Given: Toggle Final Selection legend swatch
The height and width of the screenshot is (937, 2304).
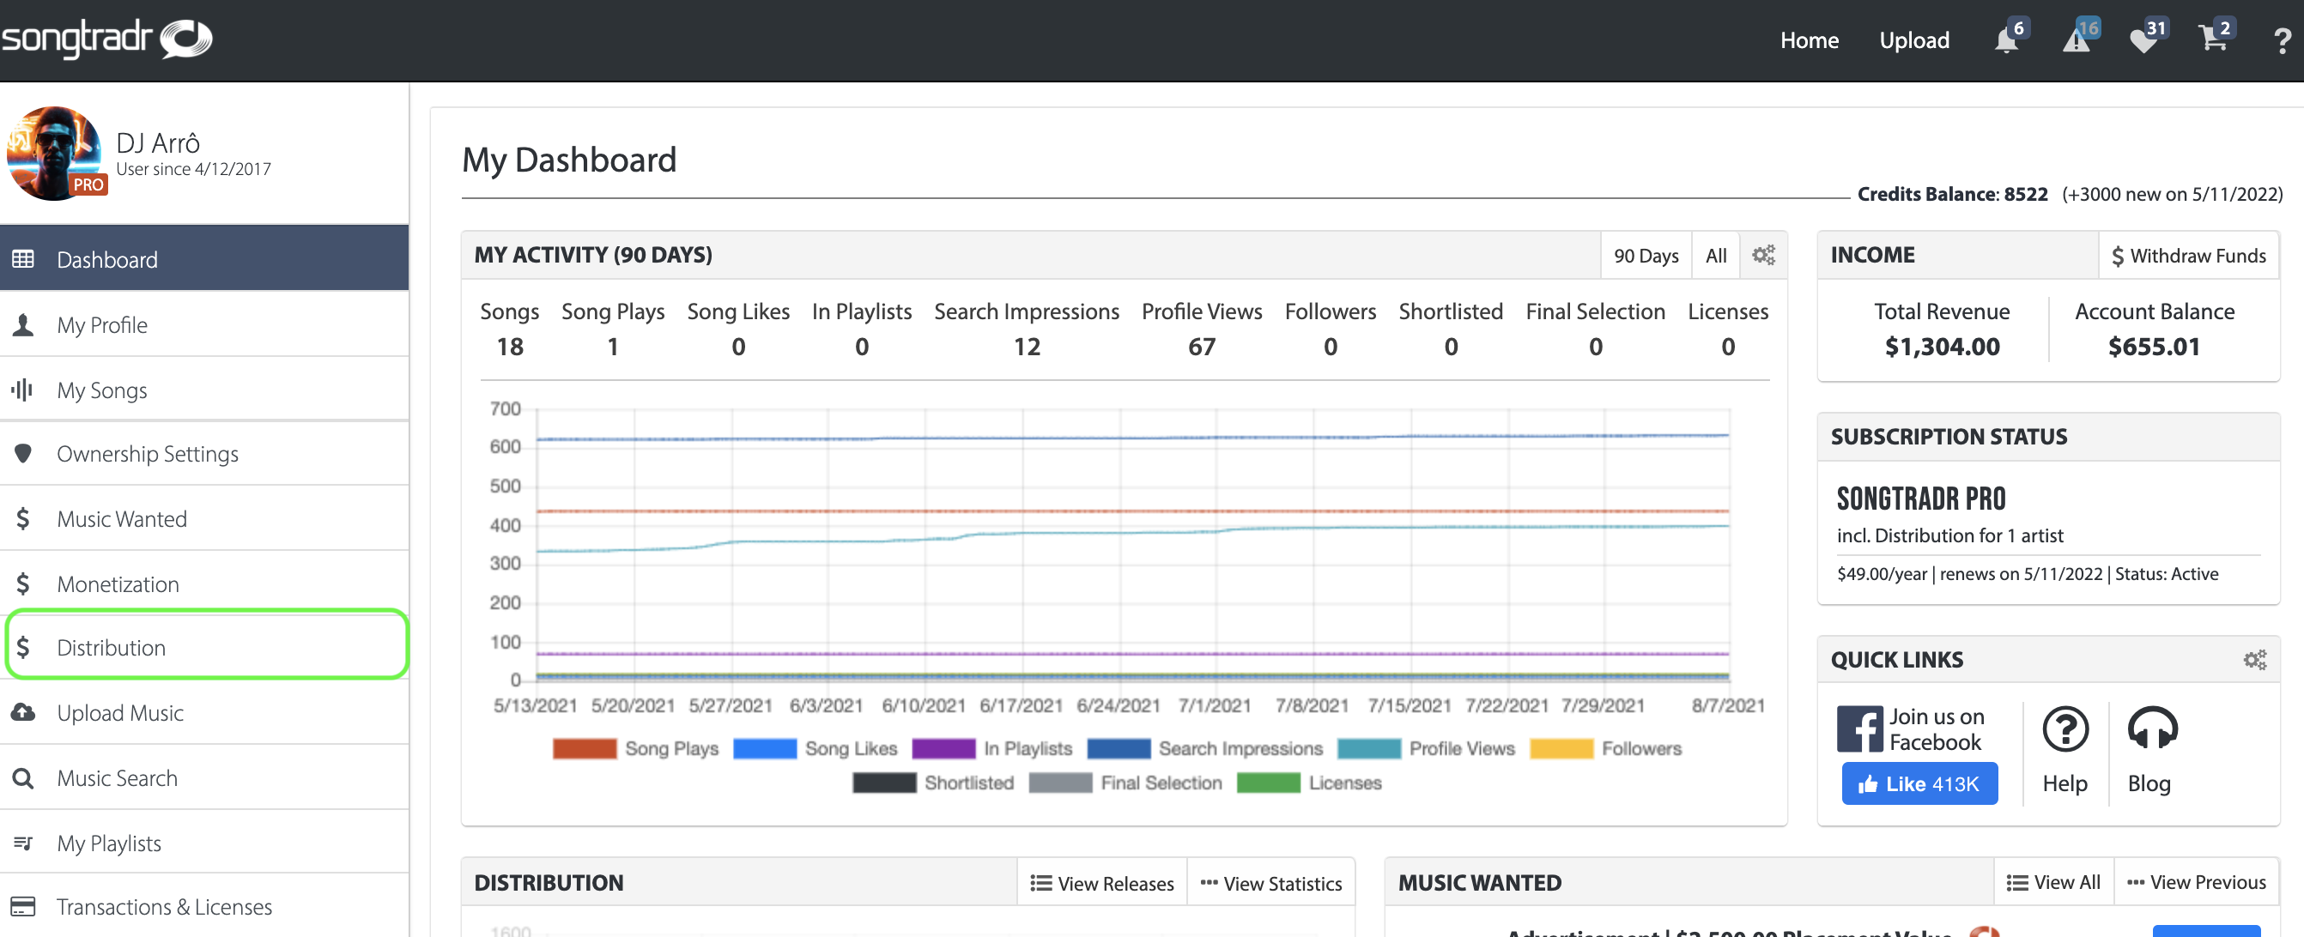Looking at the screenshot, I should (1060, 783).
